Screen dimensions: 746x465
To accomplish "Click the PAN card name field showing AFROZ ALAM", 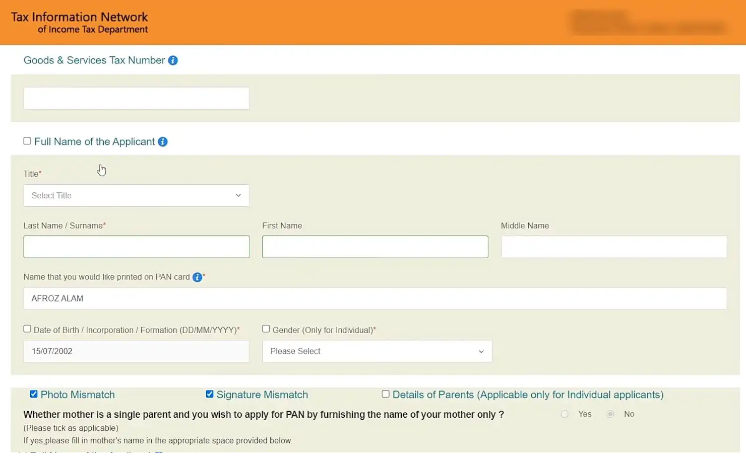I will [375, 298].
